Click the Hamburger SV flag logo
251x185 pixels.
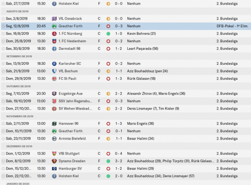coord(54,169)
